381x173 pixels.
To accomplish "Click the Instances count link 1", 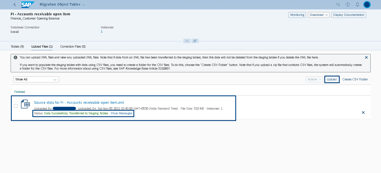I will click(102, 32).
